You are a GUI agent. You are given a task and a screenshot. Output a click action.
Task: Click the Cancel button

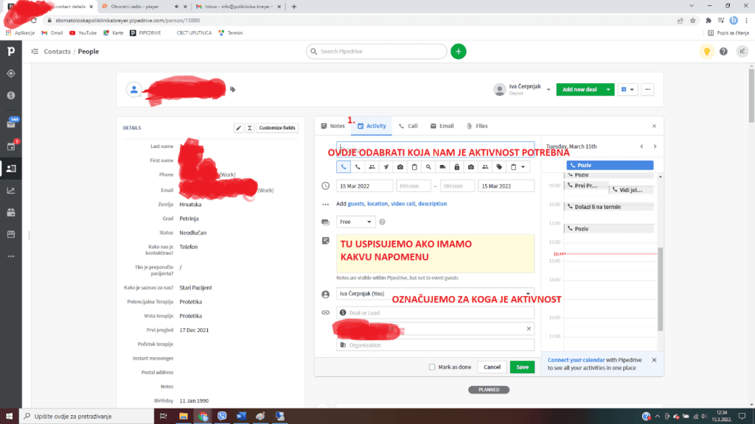pyautogui.click(x=492, y=367)
